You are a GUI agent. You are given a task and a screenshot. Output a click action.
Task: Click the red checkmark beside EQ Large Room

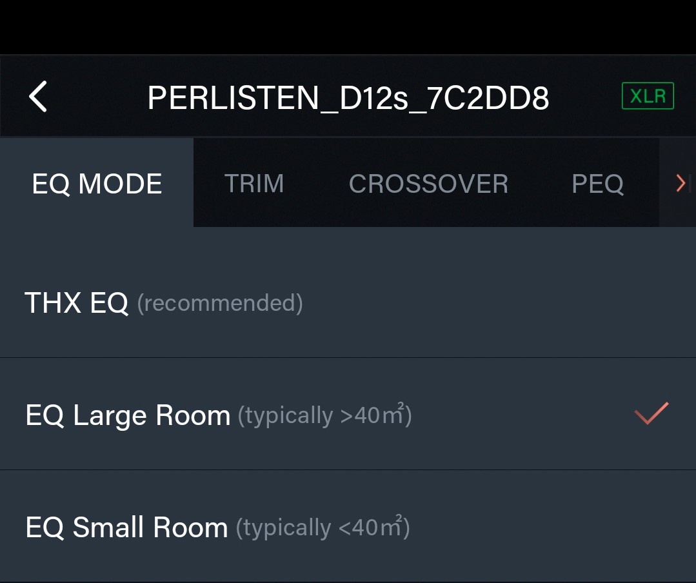[x=651, y=413]
